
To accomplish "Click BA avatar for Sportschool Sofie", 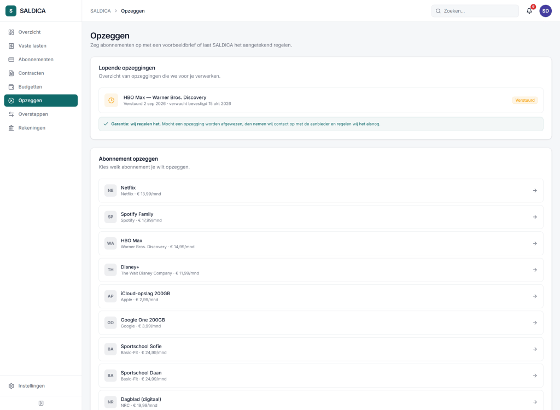I will coord(110,349).
